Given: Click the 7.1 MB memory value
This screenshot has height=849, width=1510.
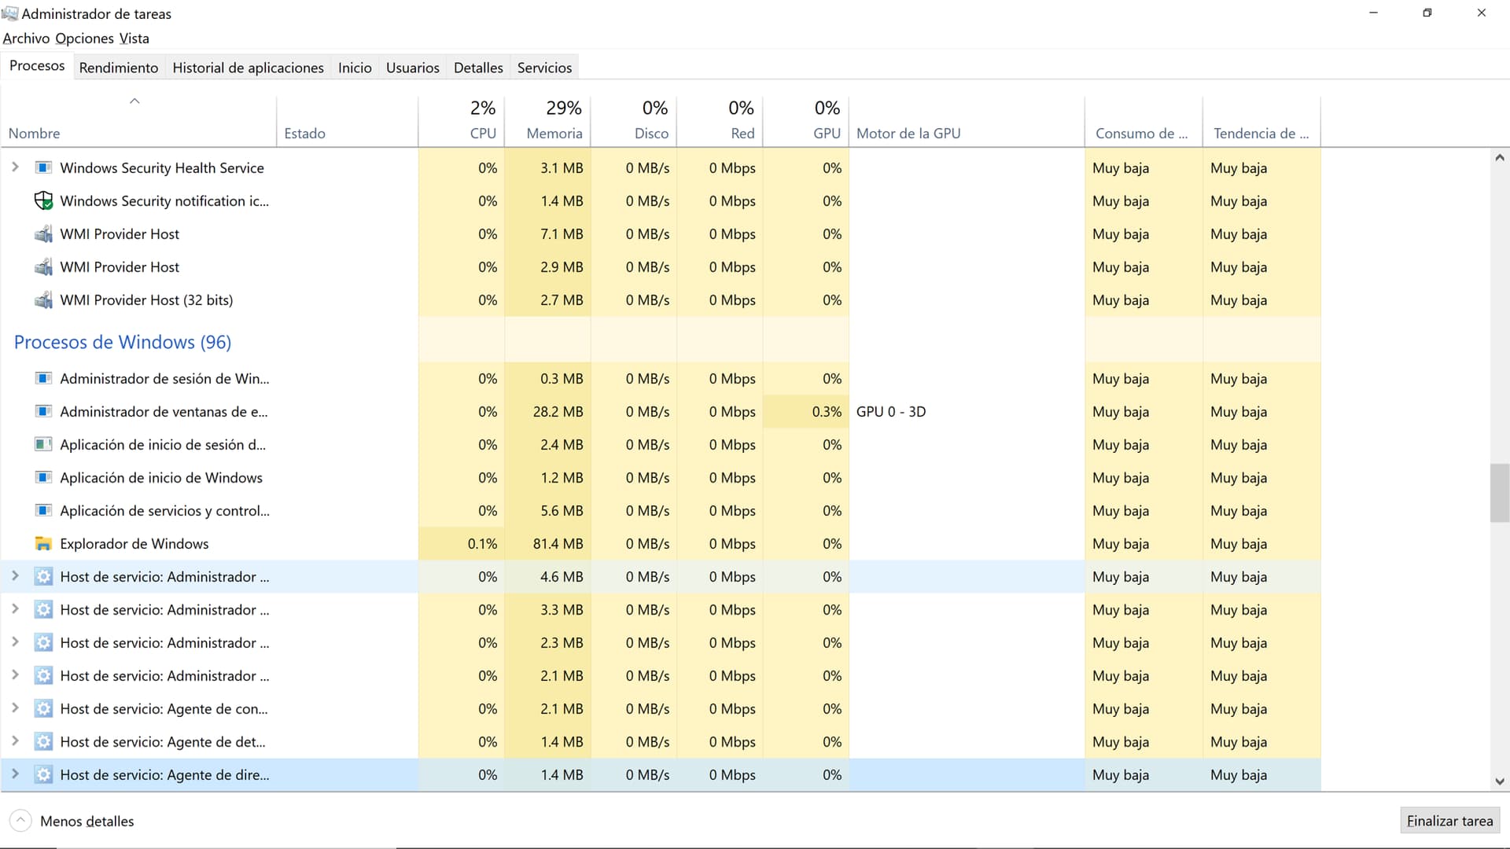Looking at the screenshot, I should coord(562,233).
